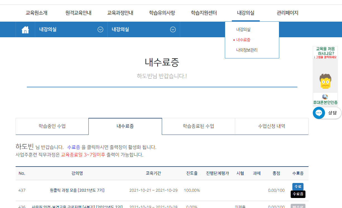Select 내수료증 in the submenu
This screenshot has height=208, width=342.
[x=243, y=40]
